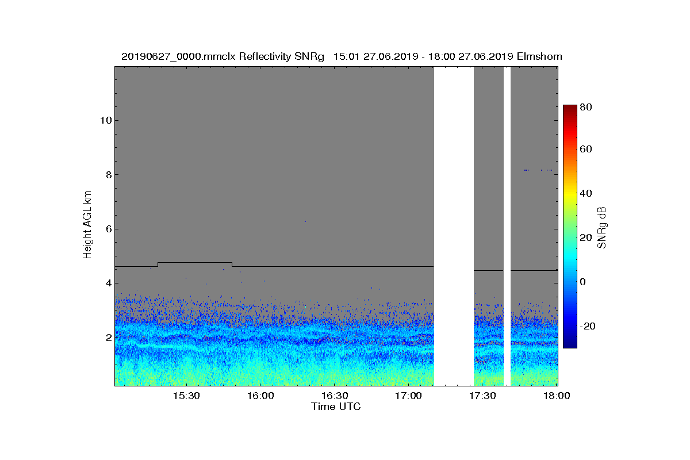The width and height of the screenshot is (690, 460).
Task: Click the colorbar value 20
Action: coord(586,237)
